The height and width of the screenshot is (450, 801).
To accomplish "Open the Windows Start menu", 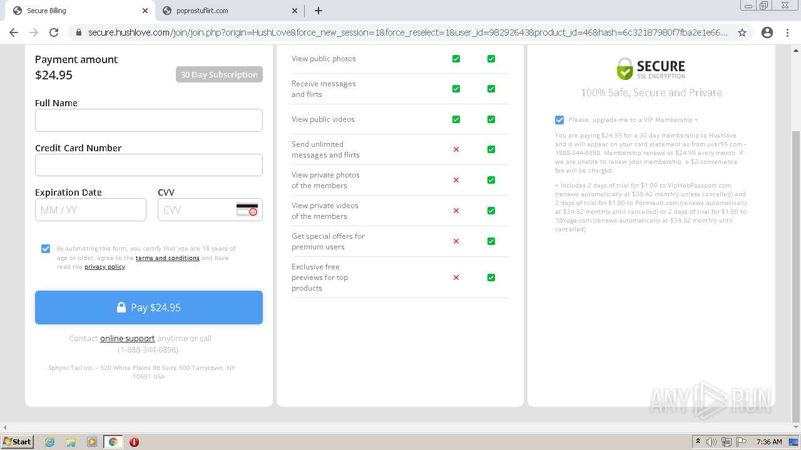I will [17, 441].
